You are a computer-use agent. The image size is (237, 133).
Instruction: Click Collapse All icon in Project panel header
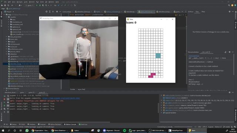tap(53, 11)
